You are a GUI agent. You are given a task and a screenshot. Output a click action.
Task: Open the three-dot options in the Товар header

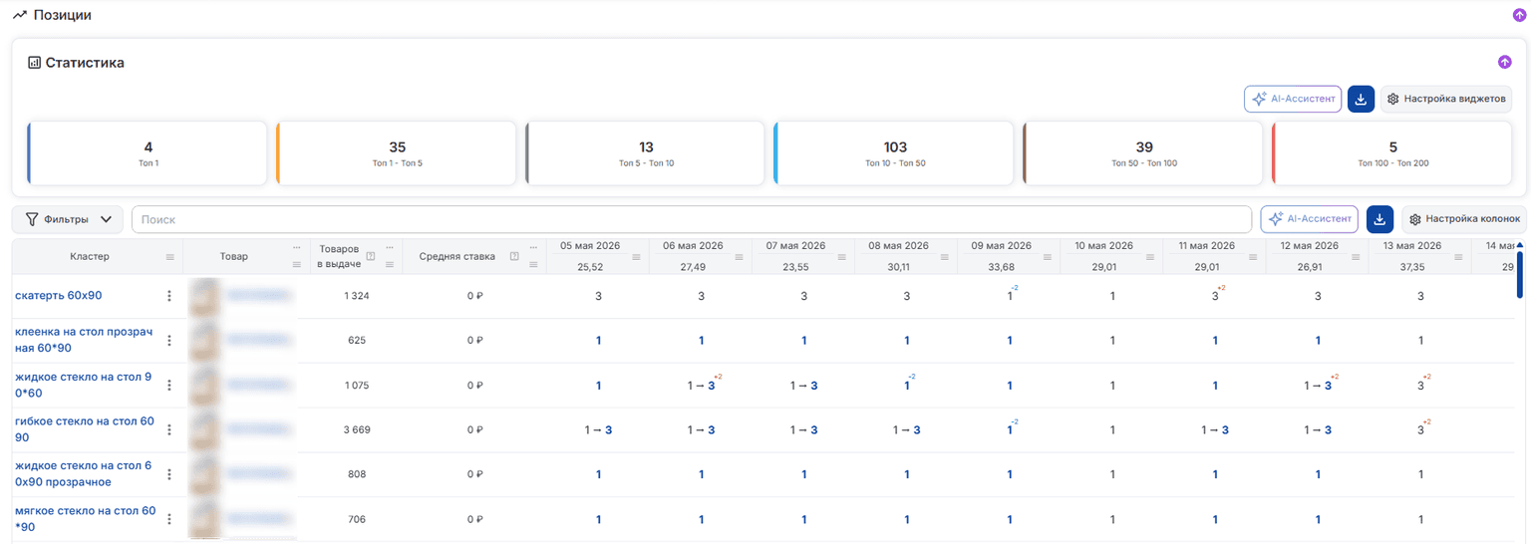click(x=296, y=247)
